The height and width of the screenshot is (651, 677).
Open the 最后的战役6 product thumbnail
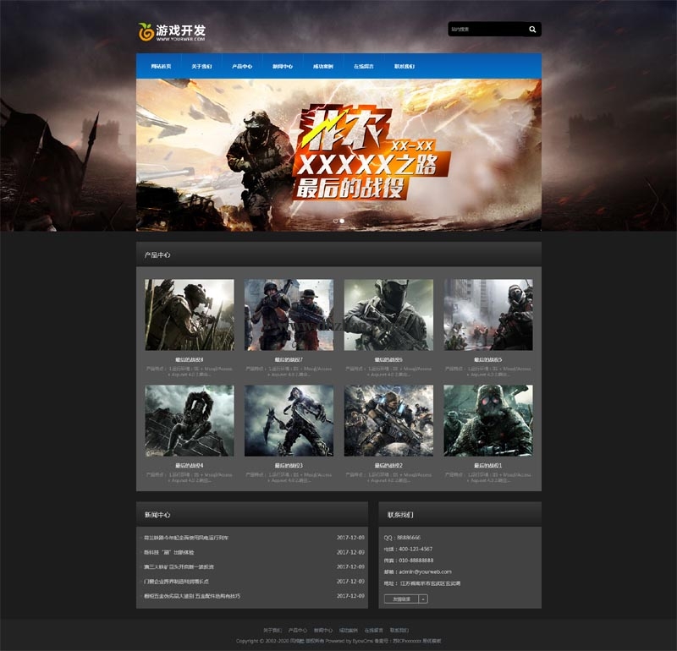[388, 315]
